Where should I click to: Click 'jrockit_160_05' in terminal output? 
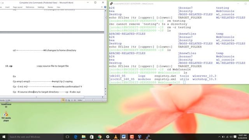pyautogui.click(x=122, y=79)
